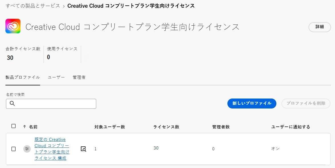This screenshot has width=335, height=168.
Task: Toggle the select-all checkbox in table header
Action: coord(13,126)
